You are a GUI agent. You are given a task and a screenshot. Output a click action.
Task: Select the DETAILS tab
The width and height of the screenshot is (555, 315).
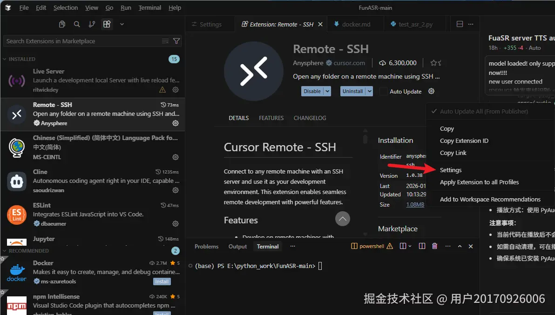click(x=238, y=118)
